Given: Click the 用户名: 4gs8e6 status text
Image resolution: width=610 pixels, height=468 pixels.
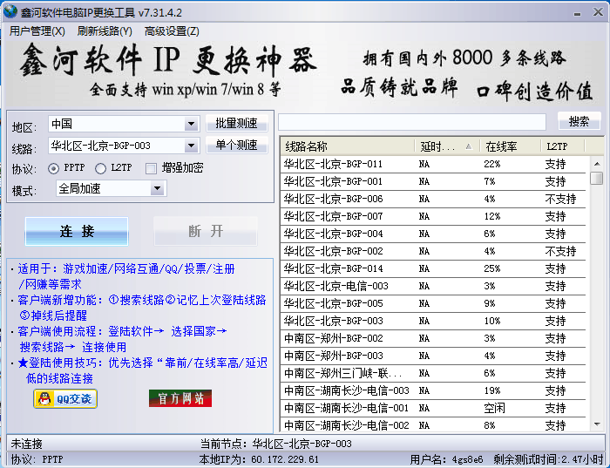Looking at the screenshot, I should (x=446, y=459).
